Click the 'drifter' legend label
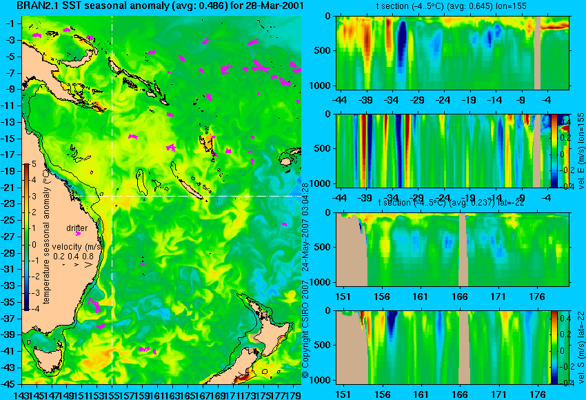This screenshot has height=400, width=586. 77,228
